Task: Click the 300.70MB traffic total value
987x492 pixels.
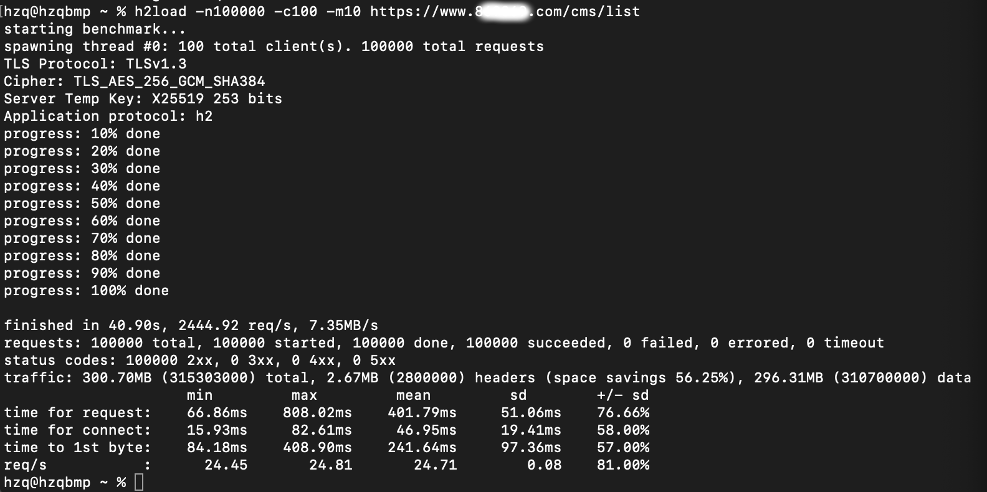Action: [117, 378]
